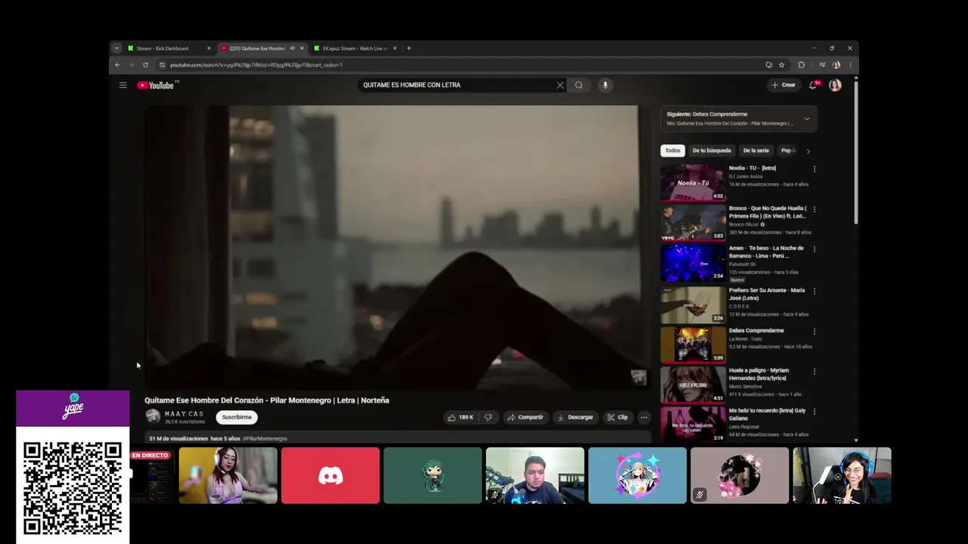Select the De tu búsqueda chip
This screenshot has height=544, width=968.
712,150
